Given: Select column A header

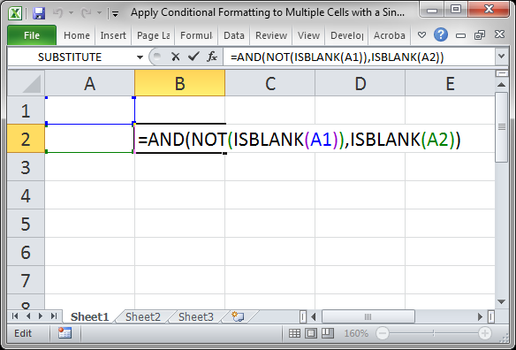Looking at the screenshot, I should [x=89, y=83].
